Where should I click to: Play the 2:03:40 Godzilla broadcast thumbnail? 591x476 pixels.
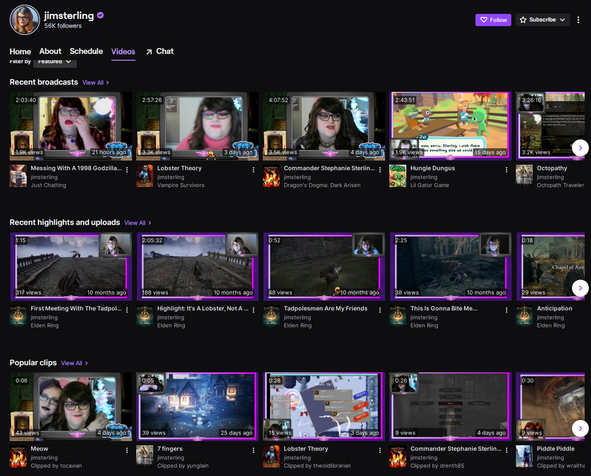click(71, 126)
